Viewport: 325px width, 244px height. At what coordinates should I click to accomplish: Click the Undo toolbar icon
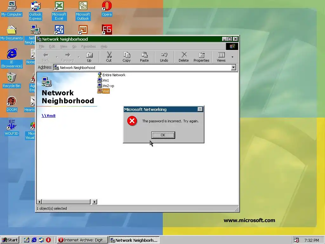164,55
